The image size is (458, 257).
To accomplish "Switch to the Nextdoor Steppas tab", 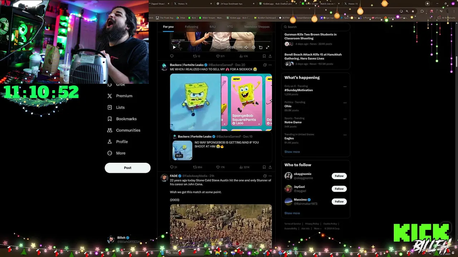I will 257,27.
